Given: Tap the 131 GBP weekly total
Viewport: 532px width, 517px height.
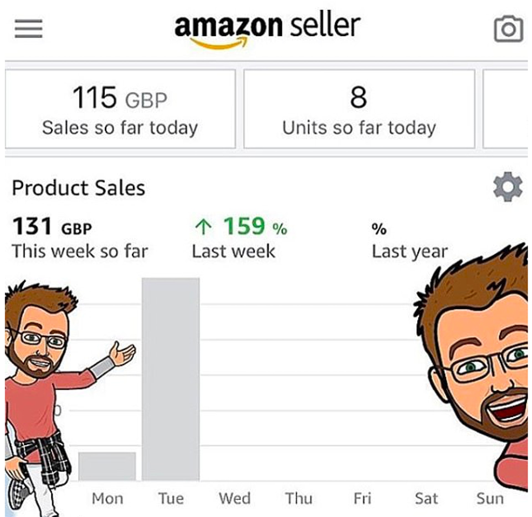Looking at the screenshot, I should (x=52, y=227).
